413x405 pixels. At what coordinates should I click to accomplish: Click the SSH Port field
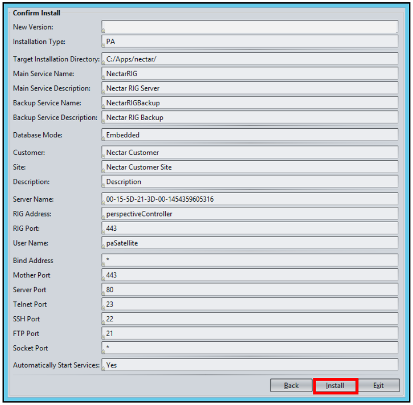pos(250,319)
